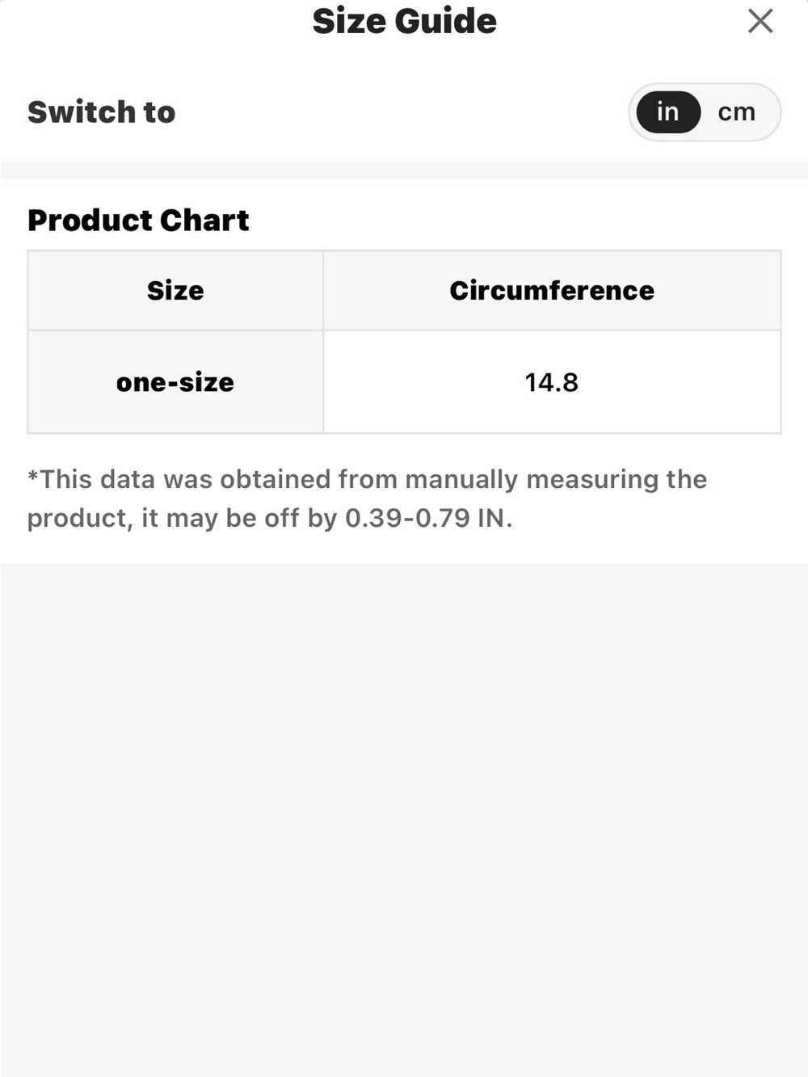Select the in unit option
808x1077 pixels.
coord(667,111)
